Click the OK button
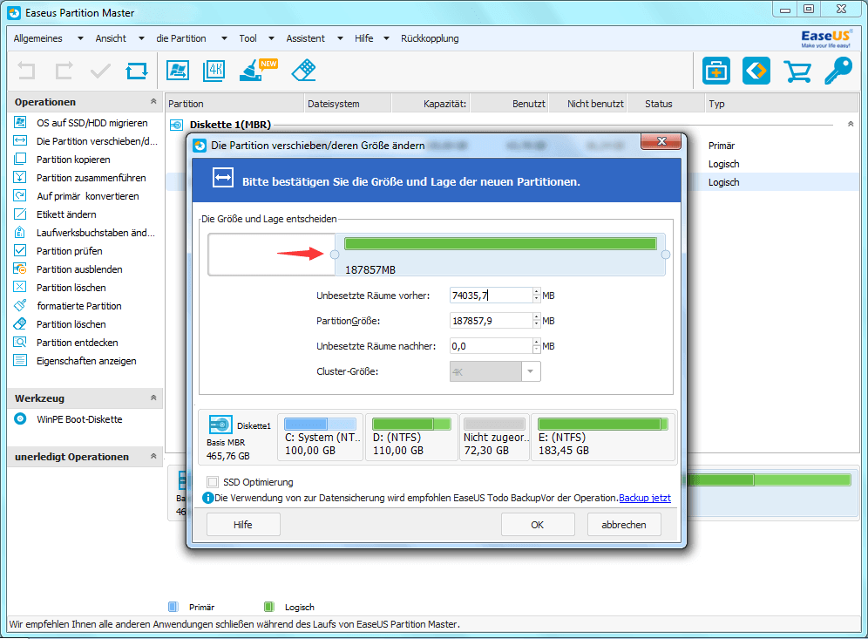Viewport: 868px width, 639px height. 538,525
